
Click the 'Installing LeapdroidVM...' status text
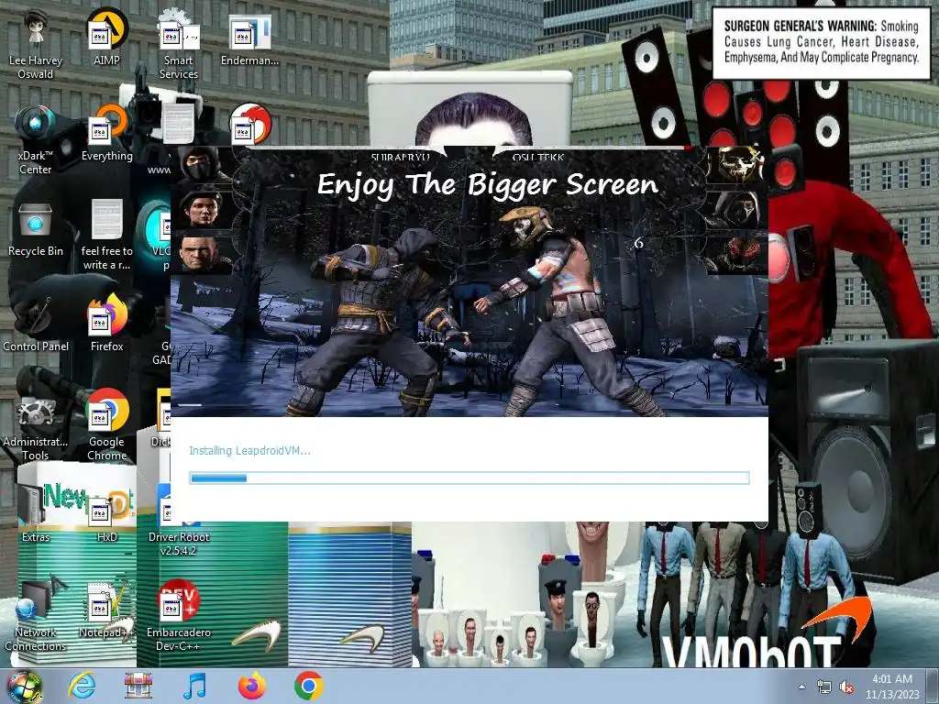pyautogui.click(x=249, y=451)
